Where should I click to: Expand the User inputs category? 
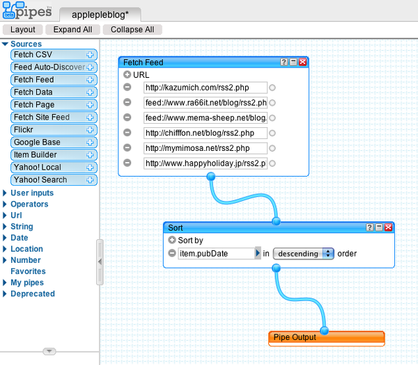5,193
